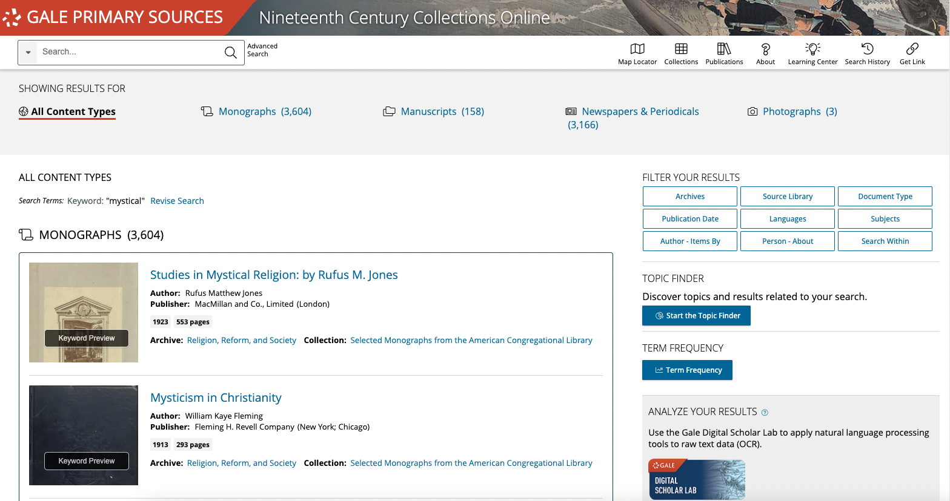Viewport: 950px width, 501px height.
Task: Open Mysticism in Christianity title
Action: point(216,398)
